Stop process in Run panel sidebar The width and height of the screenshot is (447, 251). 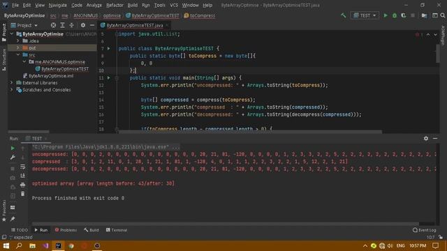pos(13,169)
